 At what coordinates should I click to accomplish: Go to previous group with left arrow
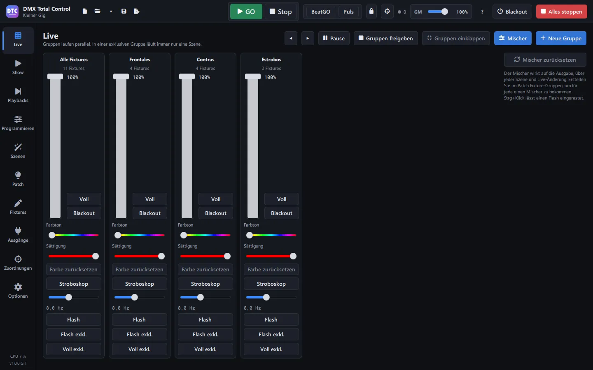pos(291,38)
